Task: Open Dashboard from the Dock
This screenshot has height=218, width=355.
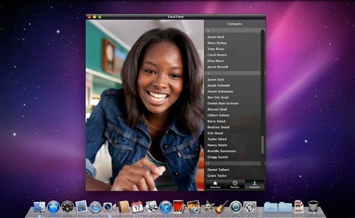Action: pos(68,207)
